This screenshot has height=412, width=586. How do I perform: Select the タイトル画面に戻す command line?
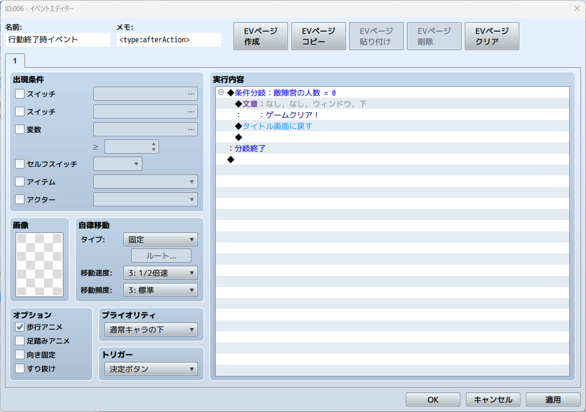(x=277, y=126)
